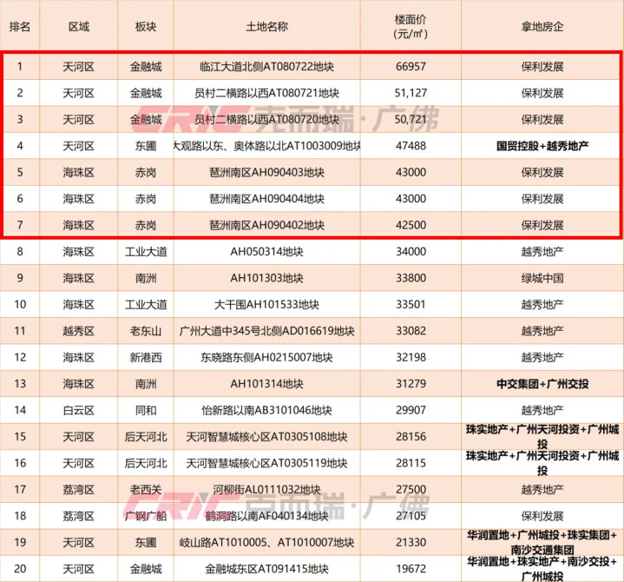Select the cell 琶洲南区AH090402地块

tap(266, 226)
